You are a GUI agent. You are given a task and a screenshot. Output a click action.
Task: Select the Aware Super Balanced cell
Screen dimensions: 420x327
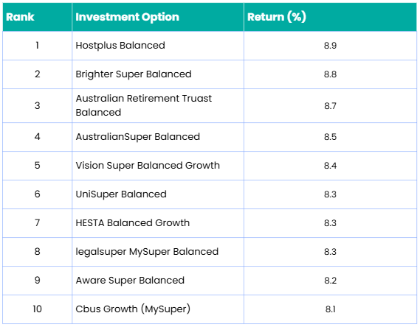click(x=158, y=281)
